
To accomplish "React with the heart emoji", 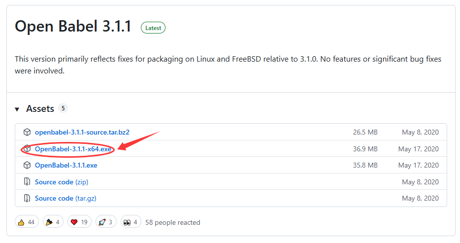I will [79, 222].
